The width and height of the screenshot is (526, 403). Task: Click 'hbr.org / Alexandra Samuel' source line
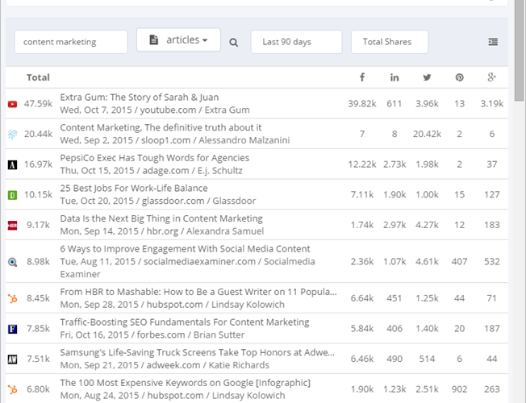205,231
